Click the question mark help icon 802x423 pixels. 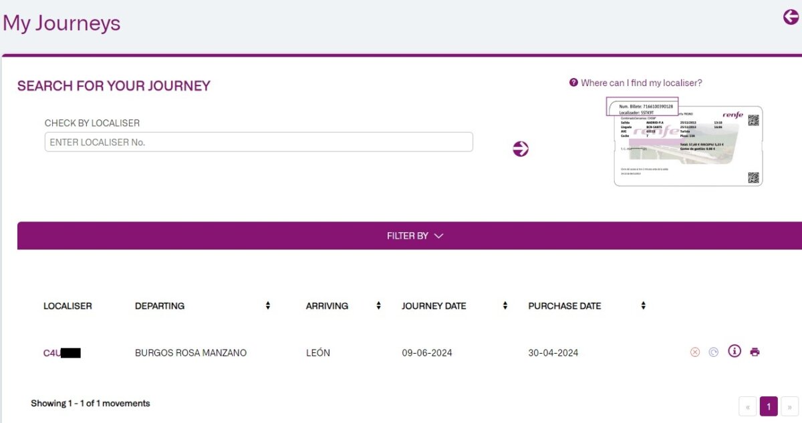pyautogui.click(x=573, y=83)
